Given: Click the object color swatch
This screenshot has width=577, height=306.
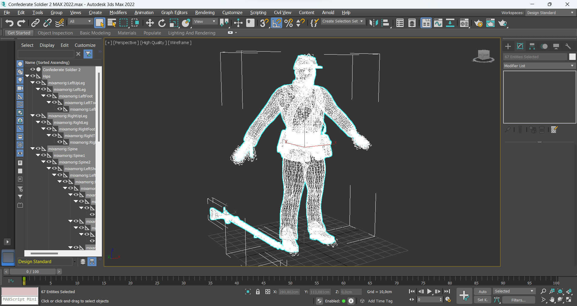Looking at the screenshot, I should (572, 57).
